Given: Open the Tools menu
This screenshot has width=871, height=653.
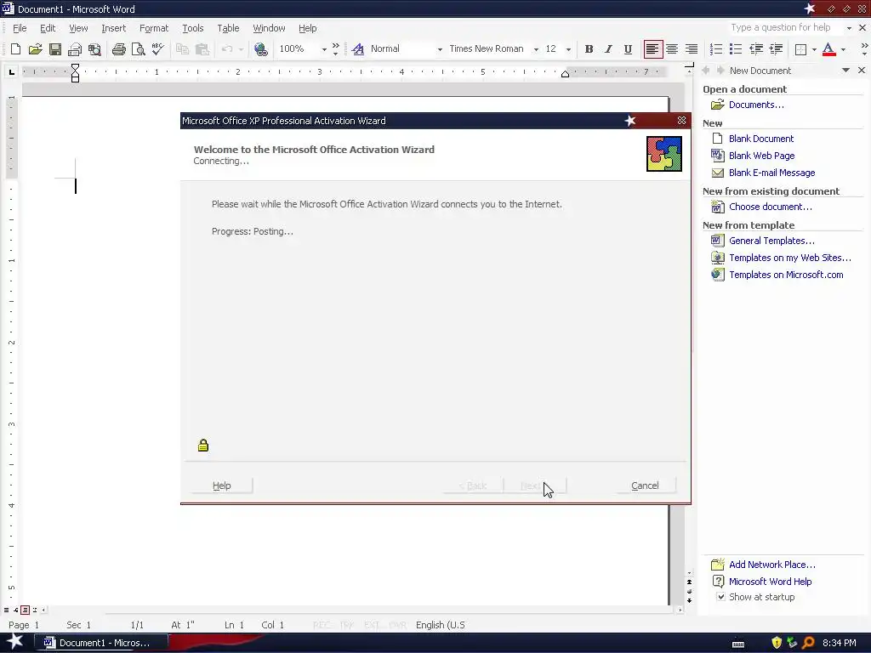Looking at the screenshot, I should 193,28.
